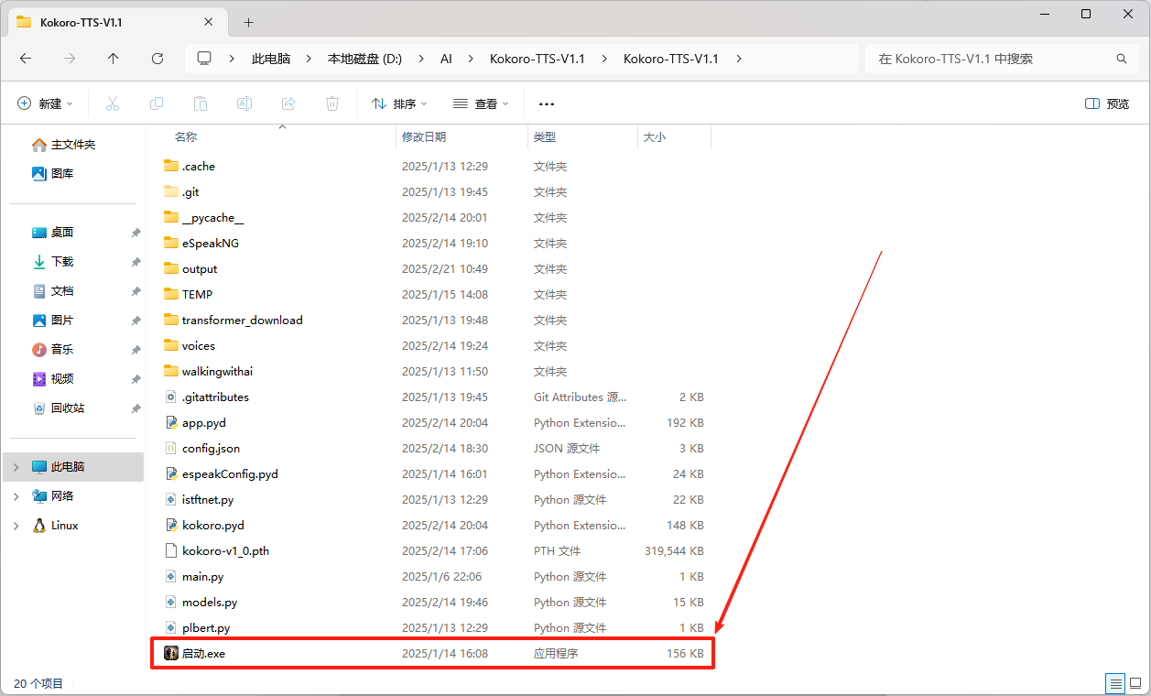
Task: Open the 排序 sort dropdown
Action: [399, 103]
